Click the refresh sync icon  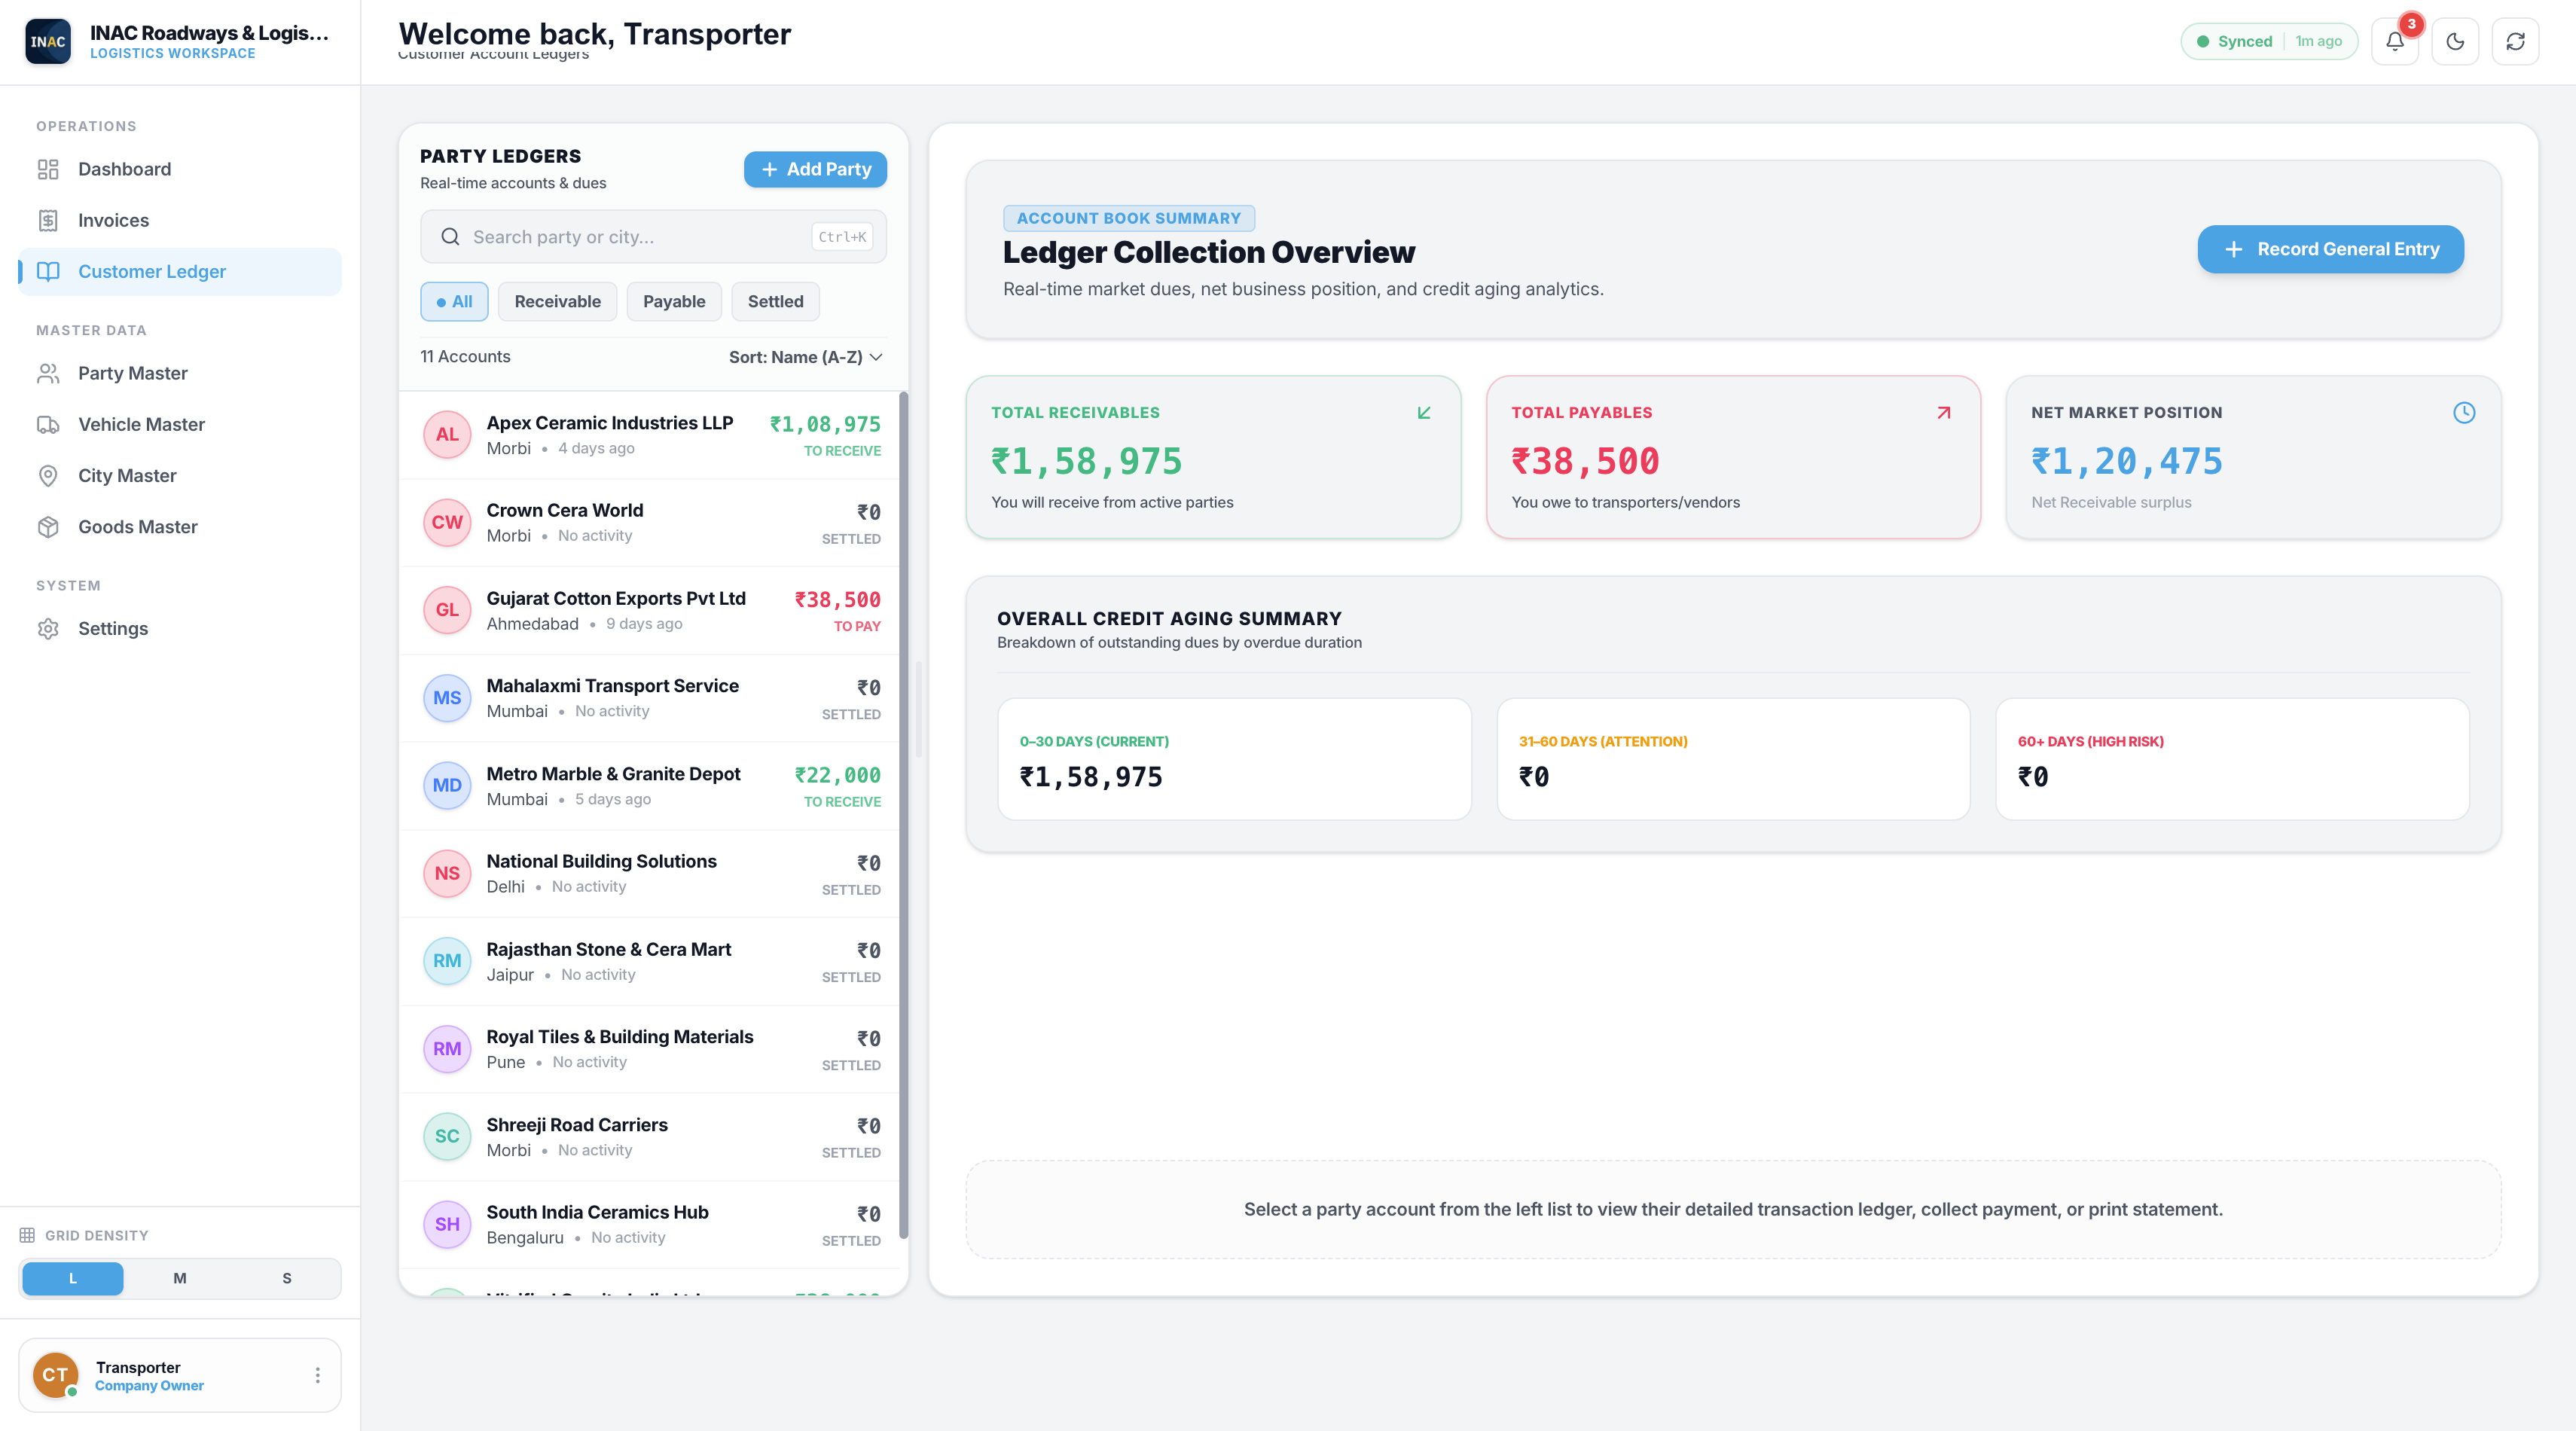(2514, 41)
